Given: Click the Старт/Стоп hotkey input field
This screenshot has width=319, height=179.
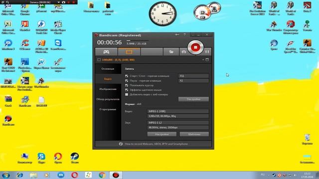Looking at the screenshot, I should pyautogui.click(x=193, y=76).
